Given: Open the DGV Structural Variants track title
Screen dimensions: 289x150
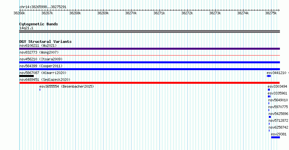Looking at the screenshot, I should point(45,42).
